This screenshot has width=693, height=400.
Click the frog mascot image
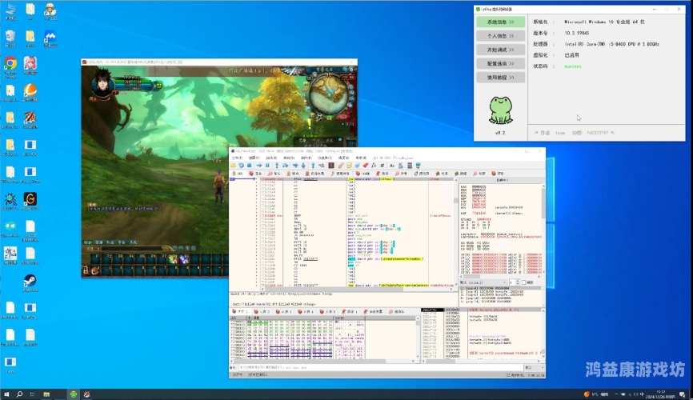500,108
